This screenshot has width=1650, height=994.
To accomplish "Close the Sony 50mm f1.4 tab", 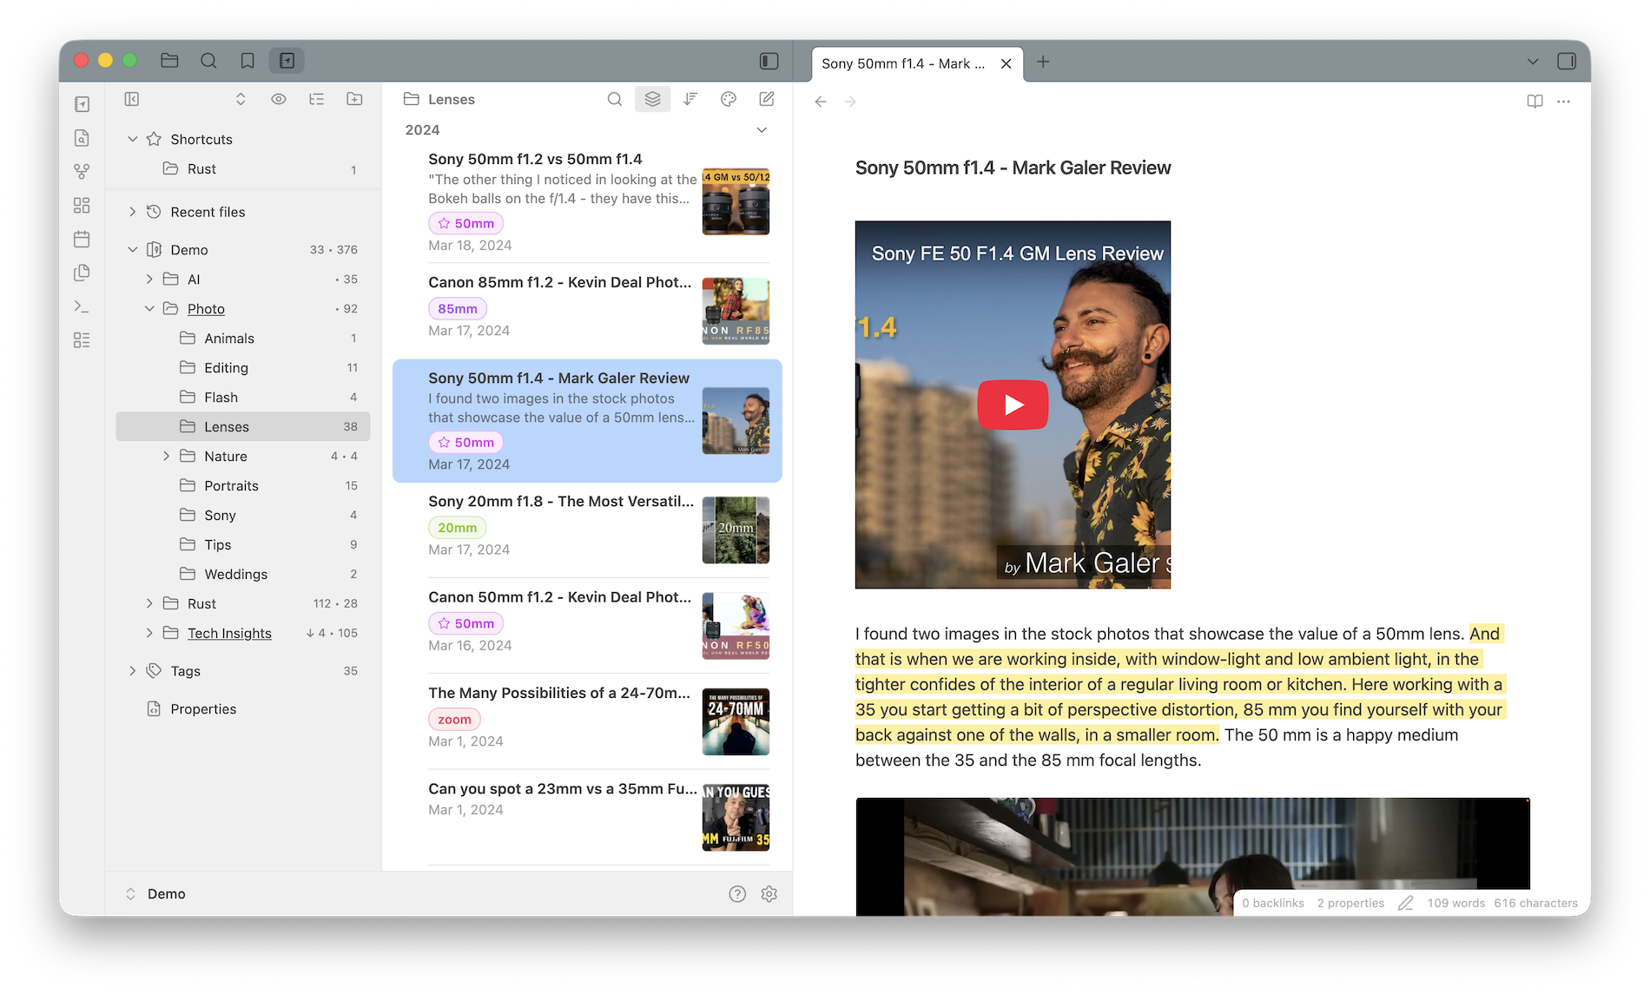I will [x=1006, y=63].
